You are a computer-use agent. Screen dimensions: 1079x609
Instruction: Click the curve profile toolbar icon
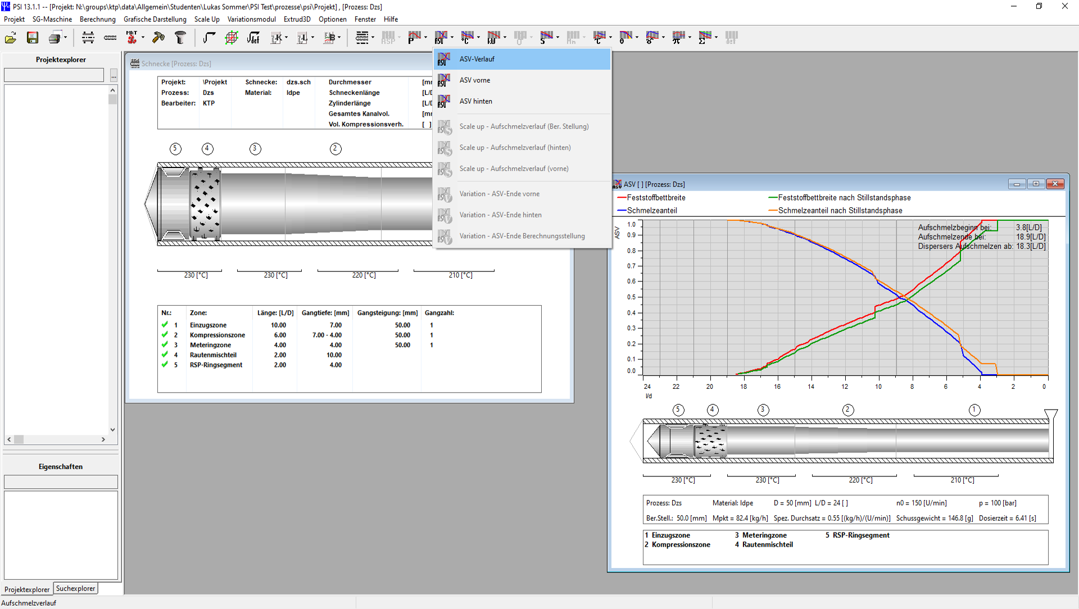pos(209,38)
